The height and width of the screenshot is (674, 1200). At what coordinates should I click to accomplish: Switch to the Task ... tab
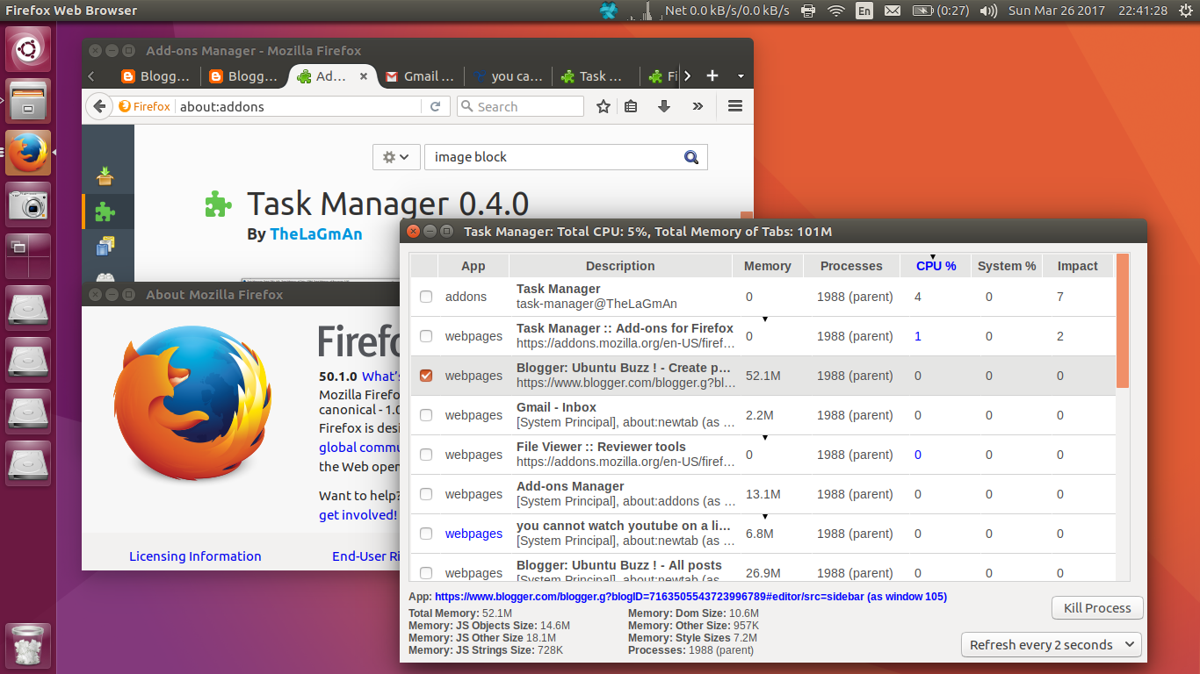[x=595, y=76]
